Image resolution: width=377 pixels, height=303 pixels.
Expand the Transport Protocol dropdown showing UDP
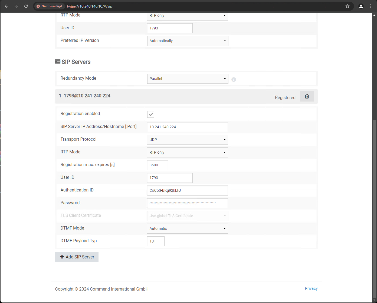[188, 140]
